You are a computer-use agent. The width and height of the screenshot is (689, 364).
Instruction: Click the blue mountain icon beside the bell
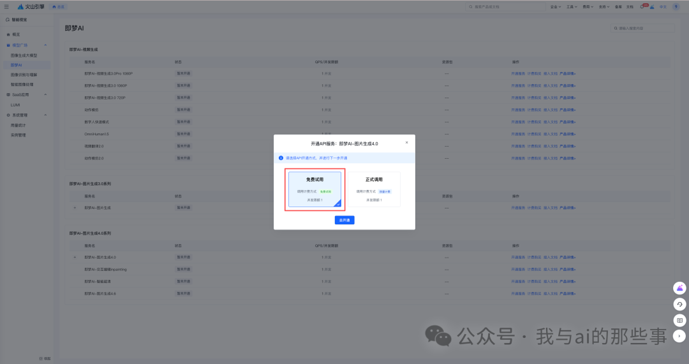click(x=652, y=6)
